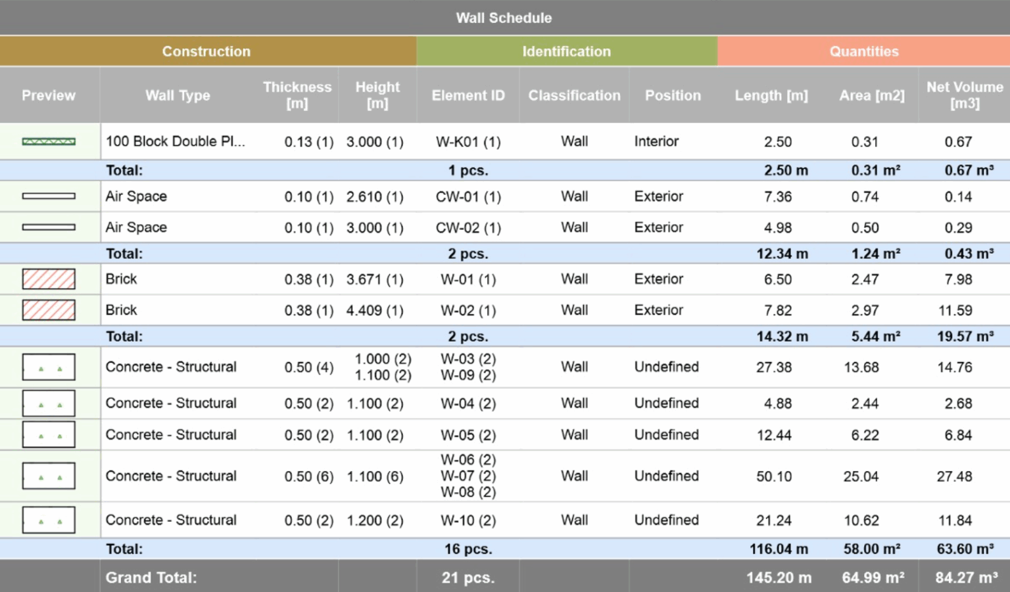Click the concrete preview in W-04 row
The height and width of the screenshot is (592, 1010).
[x=49, y=403]
